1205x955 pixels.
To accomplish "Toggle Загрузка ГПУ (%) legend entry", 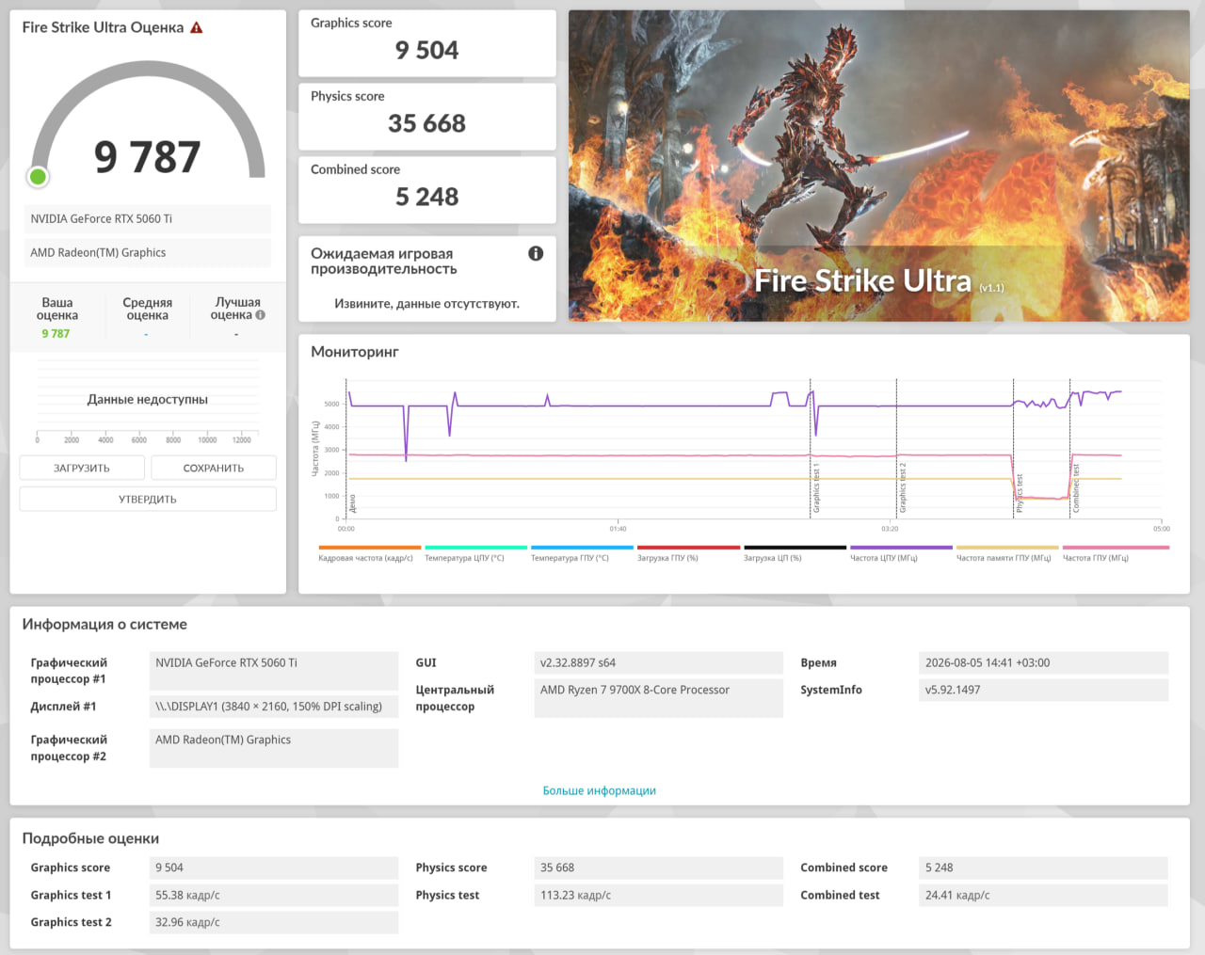I will (x=688, y=553).
